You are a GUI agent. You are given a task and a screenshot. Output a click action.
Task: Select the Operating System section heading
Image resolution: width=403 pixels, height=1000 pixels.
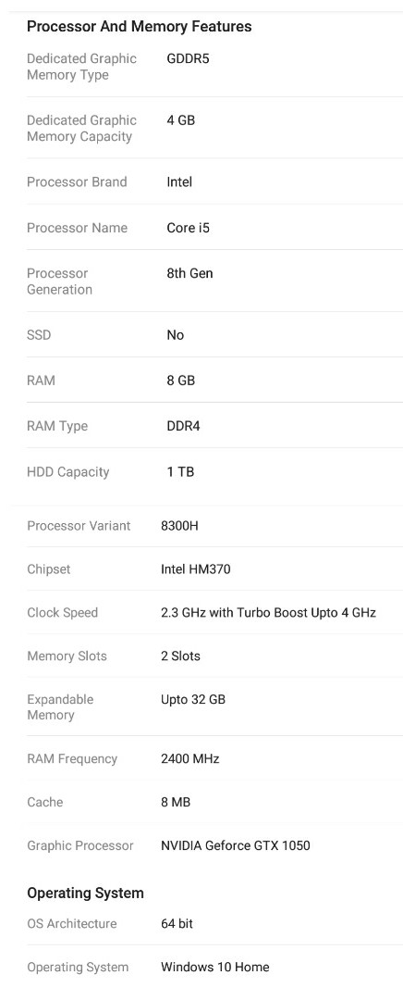click(x=85, y=893)
